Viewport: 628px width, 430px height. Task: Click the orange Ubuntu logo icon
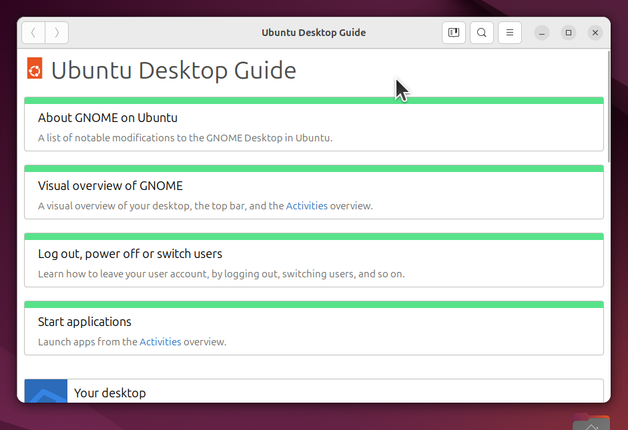tap(35, 69)
